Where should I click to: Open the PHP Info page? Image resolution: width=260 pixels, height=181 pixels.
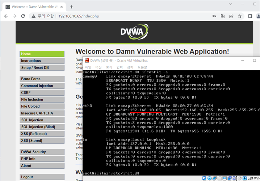coord(42,159)
